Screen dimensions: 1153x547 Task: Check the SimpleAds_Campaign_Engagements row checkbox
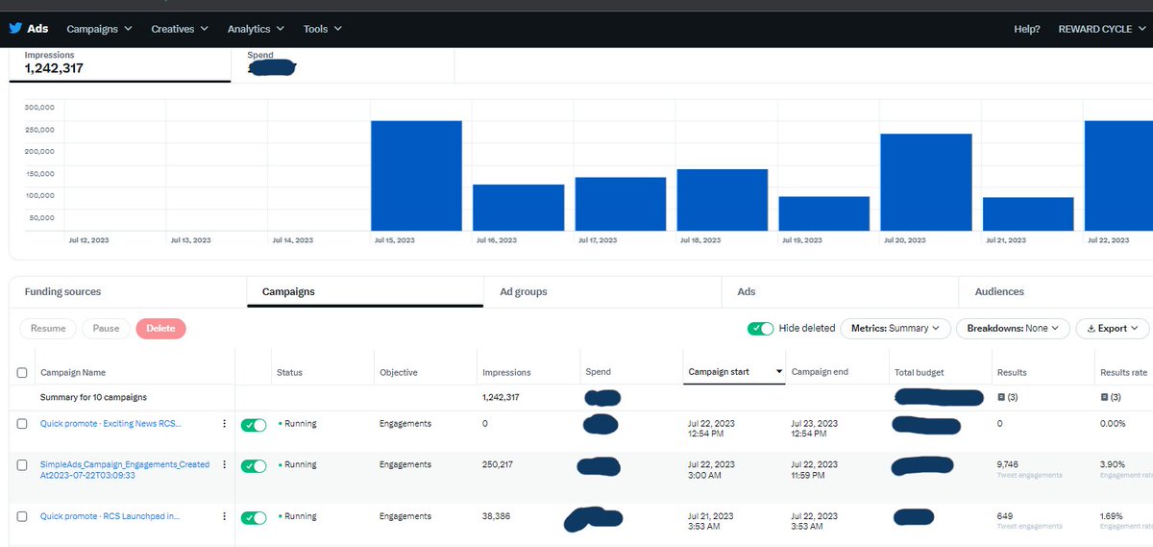pos(22,465)
